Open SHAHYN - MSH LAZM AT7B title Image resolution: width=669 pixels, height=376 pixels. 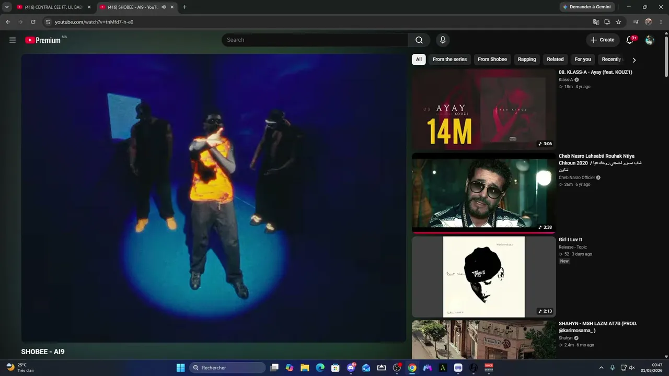click(598, 327)
